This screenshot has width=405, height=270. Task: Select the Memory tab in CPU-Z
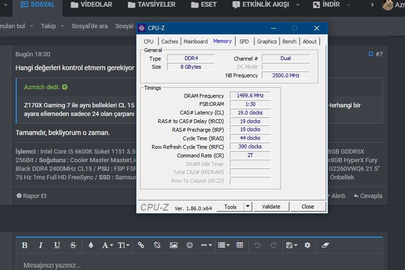tap(222, 41)
